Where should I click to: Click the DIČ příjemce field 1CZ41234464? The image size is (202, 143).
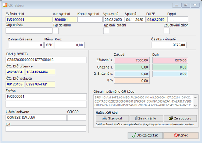(x=40, y=72)
